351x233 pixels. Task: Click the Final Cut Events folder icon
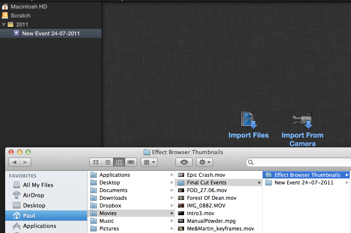(181, 183)
